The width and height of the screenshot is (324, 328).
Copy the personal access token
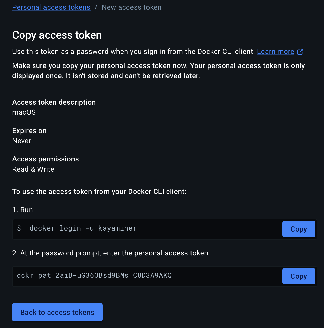pyautogui.click(x=299, y=276)
